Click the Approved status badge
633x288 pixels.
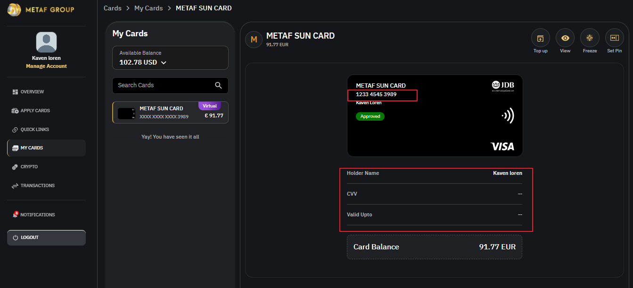pos(370,116)
